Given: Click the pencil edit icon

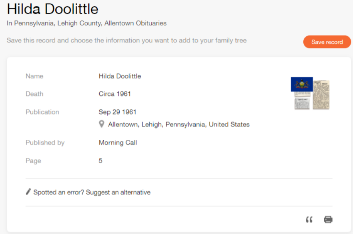Looking at the screenshot, I should (28, 192).
